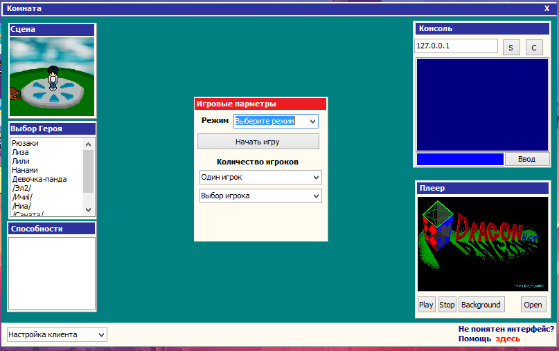Click the hero list scroll up arrow
559x351 pixels.
(x=89, y=144)
